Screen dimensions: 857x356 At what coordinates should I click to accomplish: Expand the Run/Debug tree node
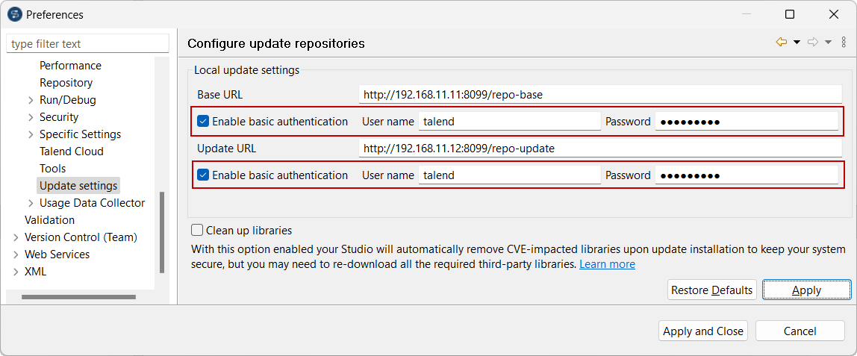click(30, 100)
